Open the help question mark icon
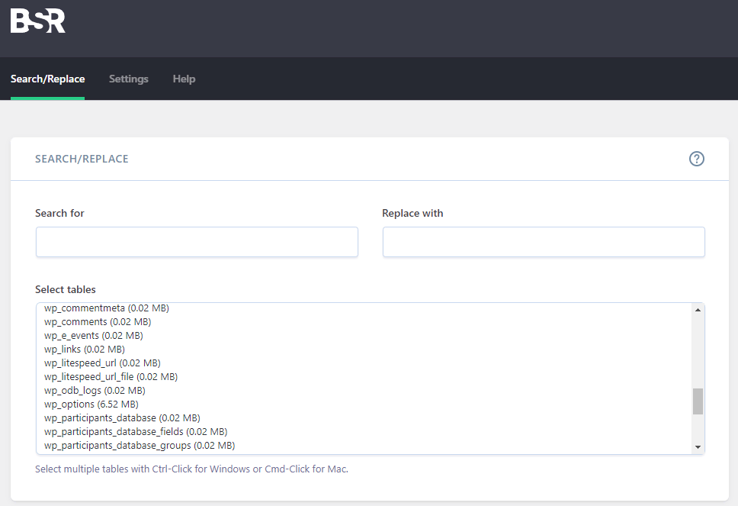The height and width of the screenshot is (506, 738). pos(697,159)
